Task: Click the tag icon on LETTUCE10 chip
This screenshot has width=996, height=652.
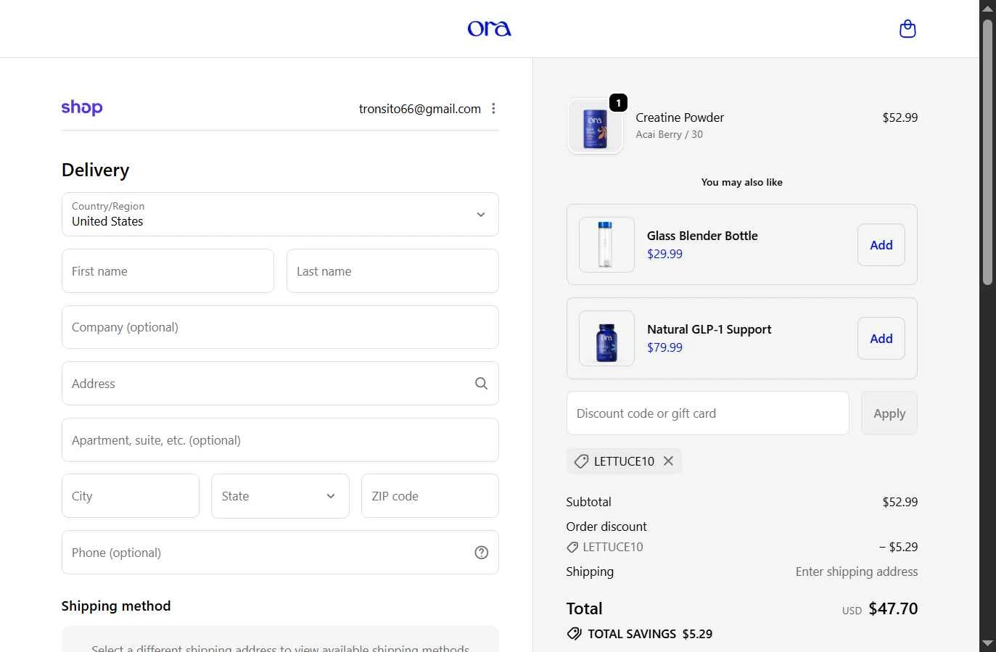Action: (x=581, y=461)
